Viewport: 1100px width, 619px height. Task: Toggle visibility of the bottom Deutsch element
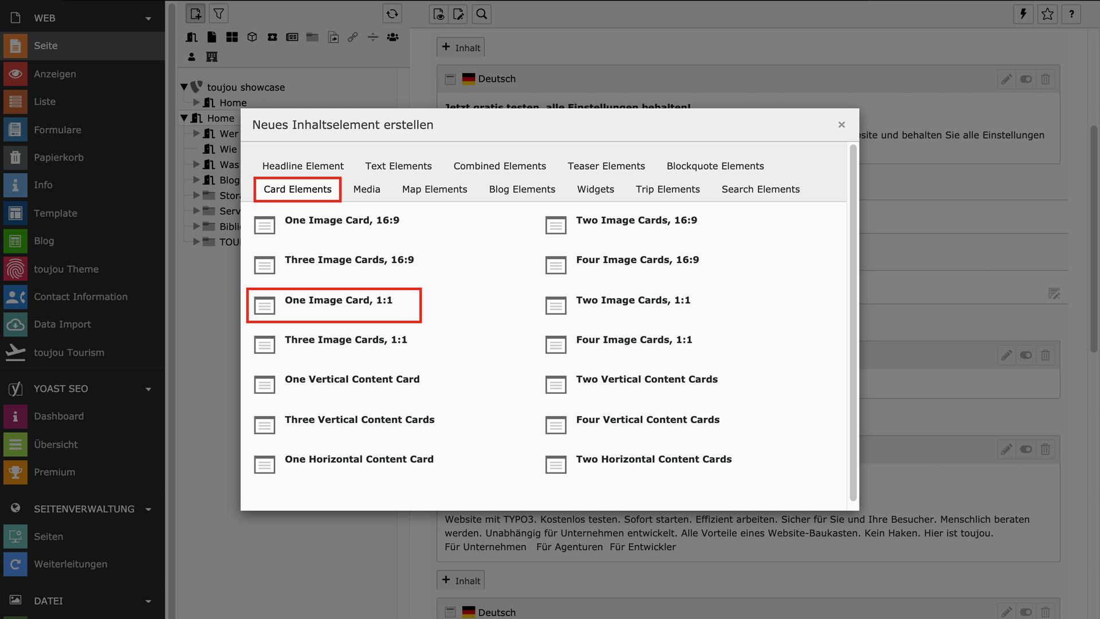[x=1026, y=612]
